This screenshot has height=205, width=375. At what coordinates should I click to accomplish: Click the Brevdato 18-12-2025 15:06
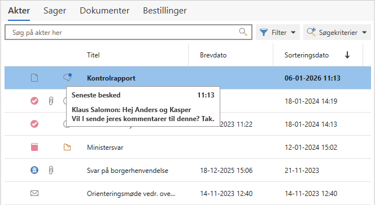(226, 171)
